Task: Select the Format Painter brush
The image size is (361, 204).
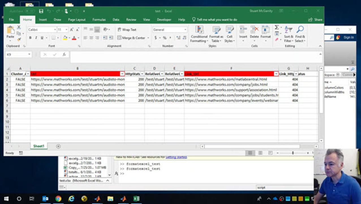Action: 19,39
